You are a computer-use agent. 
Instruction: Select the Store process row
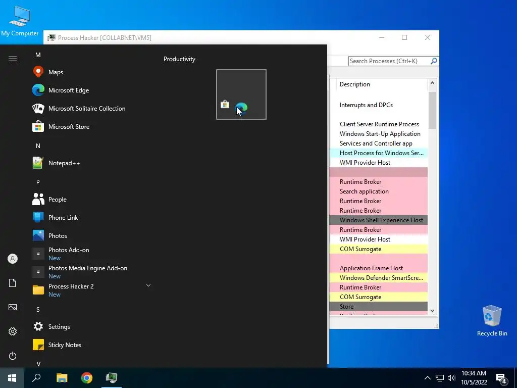[379, 307]
